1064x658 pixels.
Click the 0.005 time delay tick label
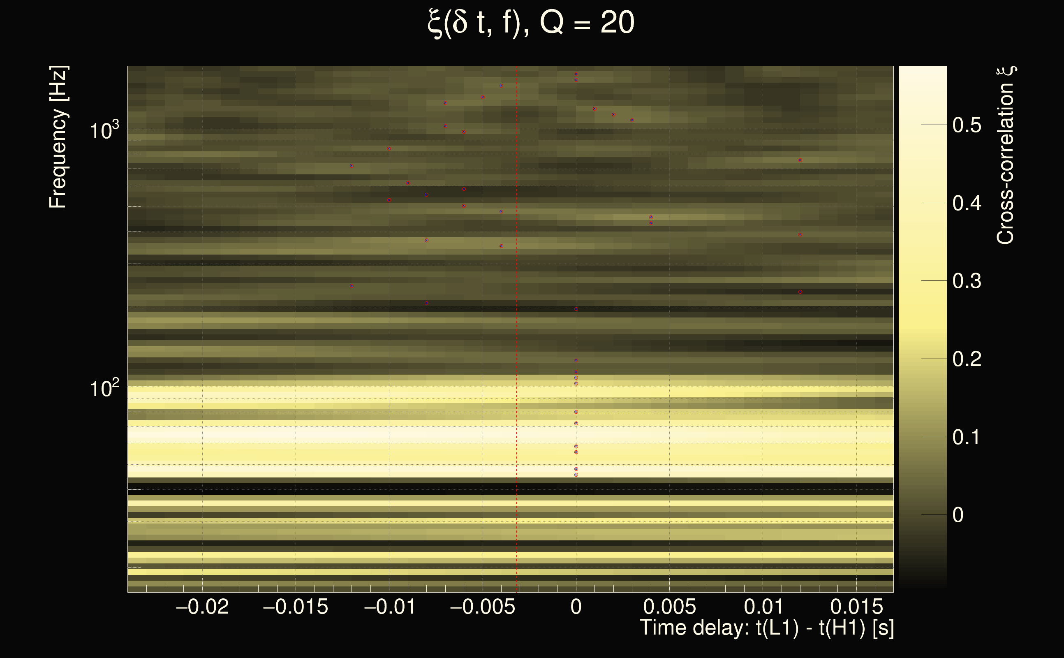[669, 607]
